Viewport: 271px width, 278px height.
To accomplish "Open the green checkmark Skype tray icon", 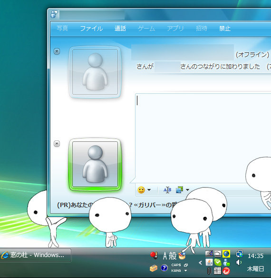I will [218, 262].
